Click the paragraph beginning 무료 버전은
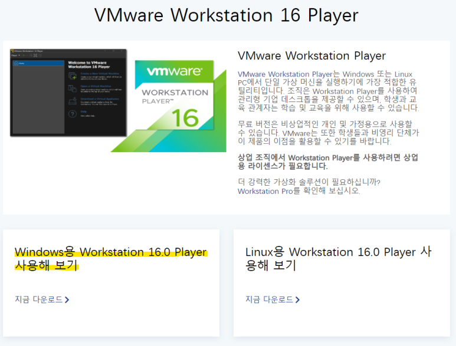456x346 pixels. 329,133
